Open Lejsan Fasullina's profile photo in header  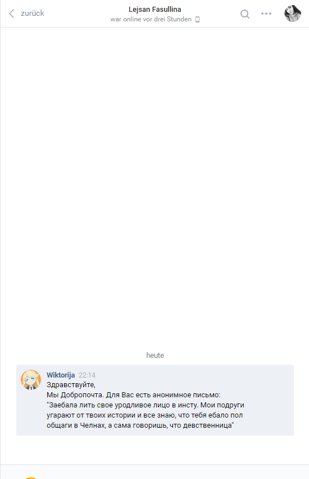tap(293, 14)
